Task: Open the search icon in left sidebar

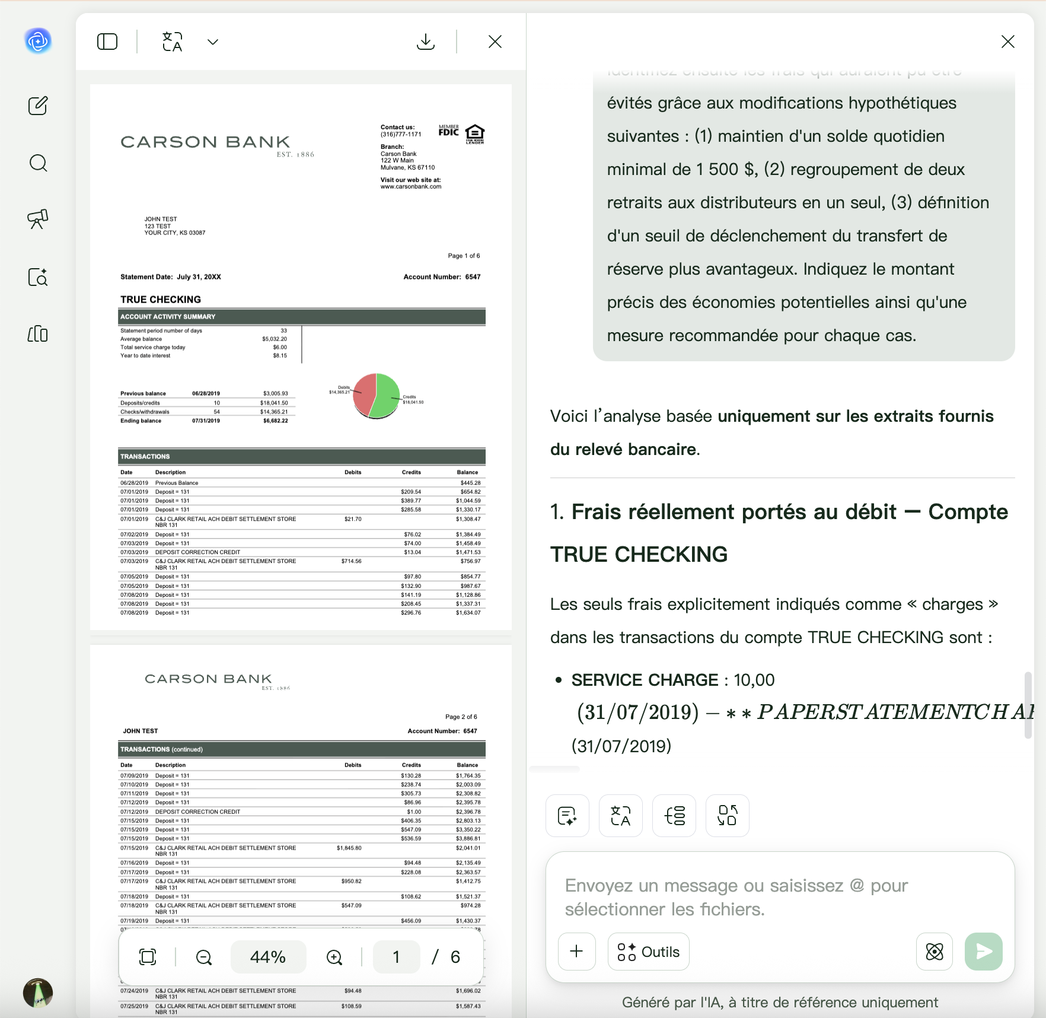Action: click(38, 163)
